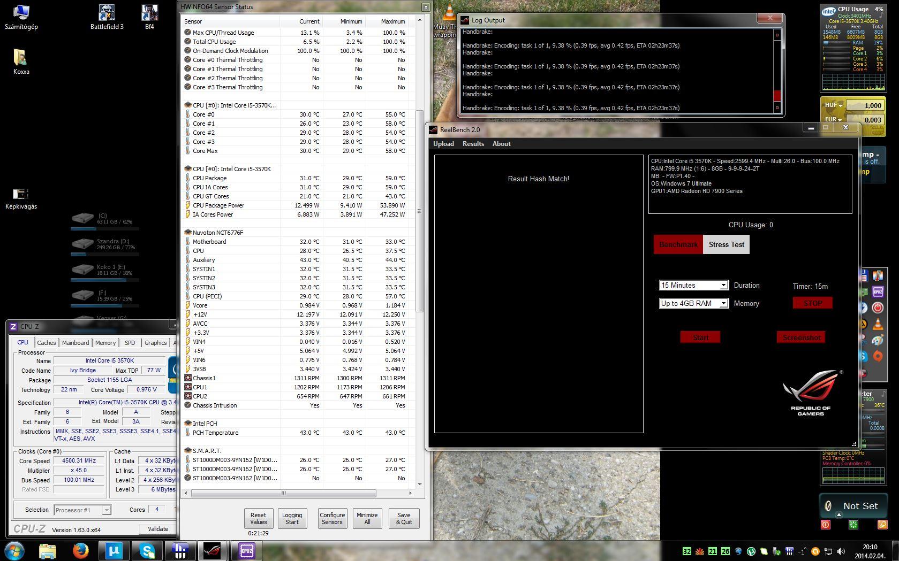Screen dimensions: 899x561
Task: Click Logging Start in HWiNFO64
Action: click(x=292, y=519)
